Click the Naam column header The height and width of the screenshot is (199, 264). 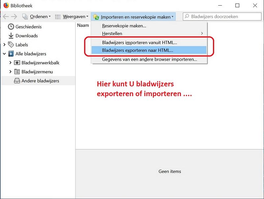(83, 25)
